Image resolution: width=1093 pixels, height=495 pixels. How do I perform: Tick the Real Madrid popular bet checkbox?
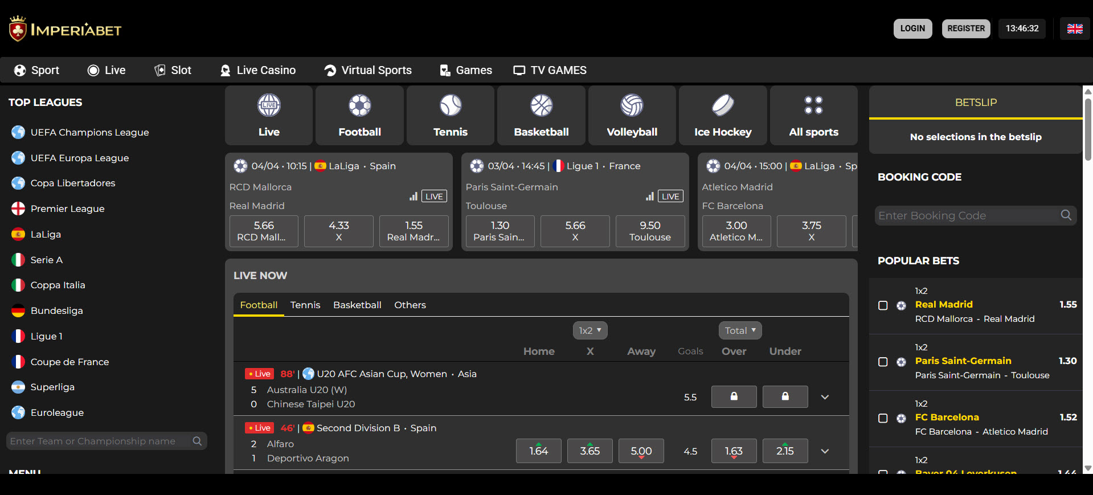883,305
